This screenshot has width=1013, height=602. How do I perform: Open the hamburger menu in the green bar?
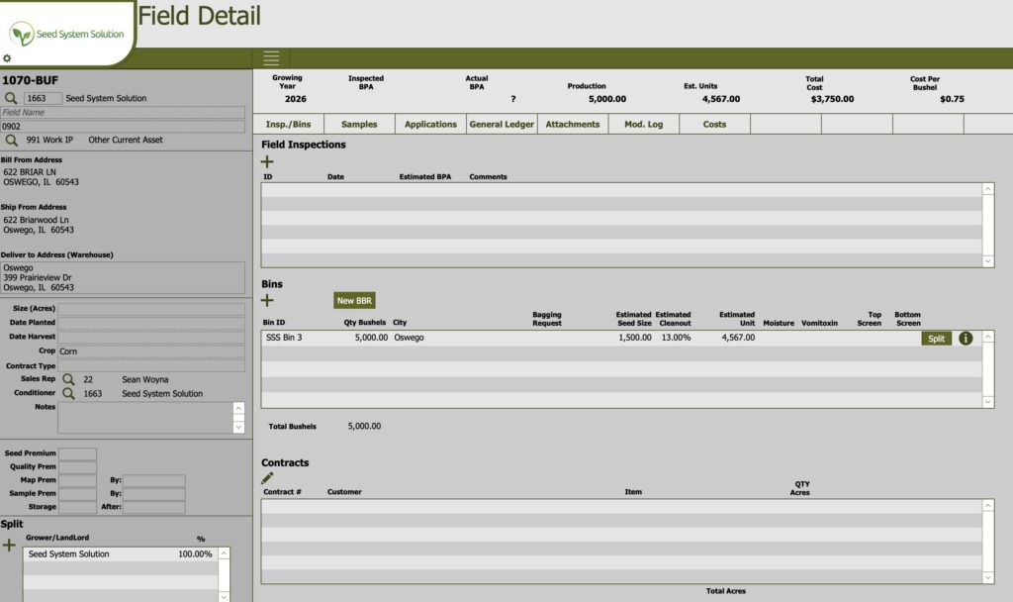[271, 58]
